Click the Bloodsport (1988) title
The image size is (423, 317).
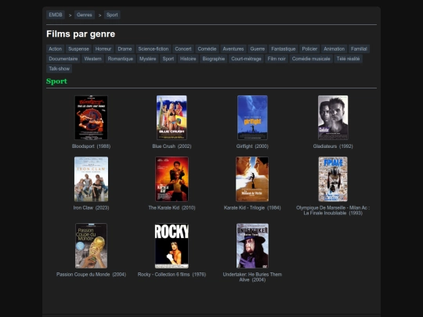(x=91, y=146)
